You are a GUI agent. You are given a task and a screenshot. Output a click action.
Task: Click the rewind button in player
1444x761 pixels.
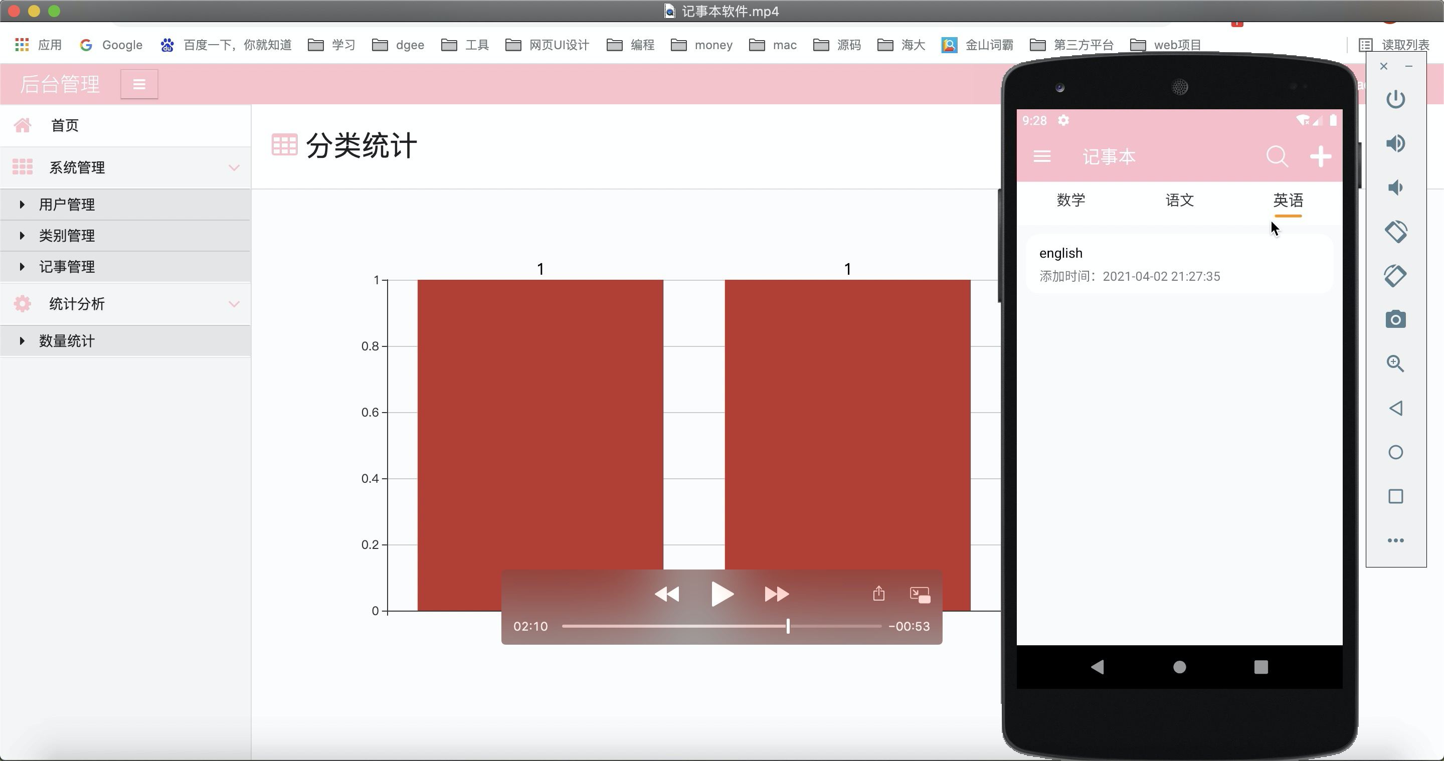[x=666, y=594]
